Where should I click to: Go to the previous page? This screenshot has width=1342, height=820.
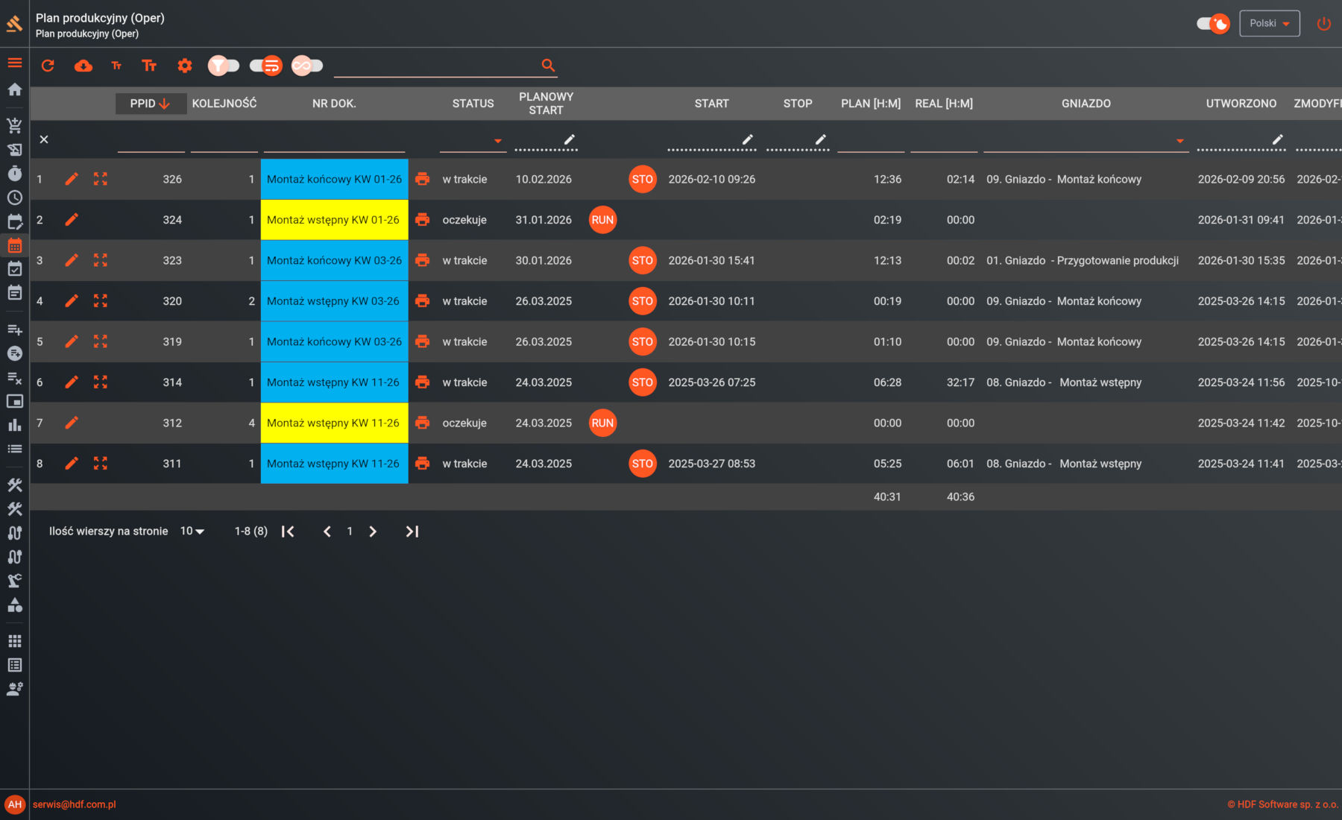327,532
